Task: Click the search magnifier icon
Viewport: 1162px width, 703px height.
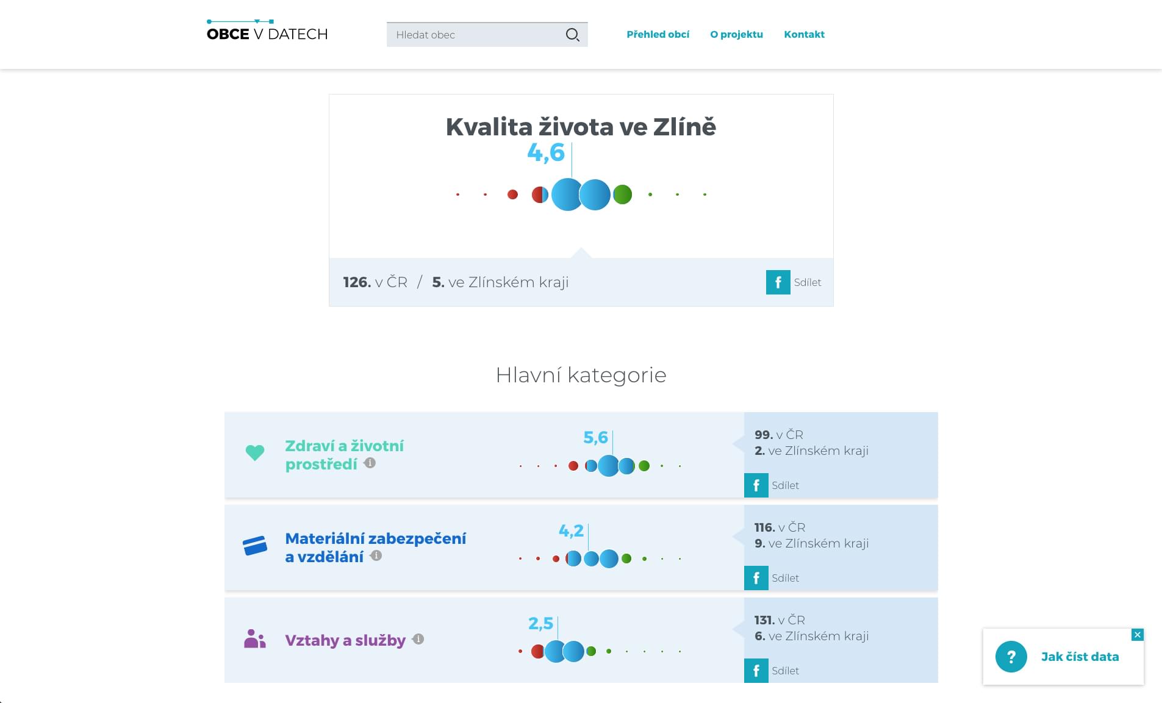Action: point(572,35)
